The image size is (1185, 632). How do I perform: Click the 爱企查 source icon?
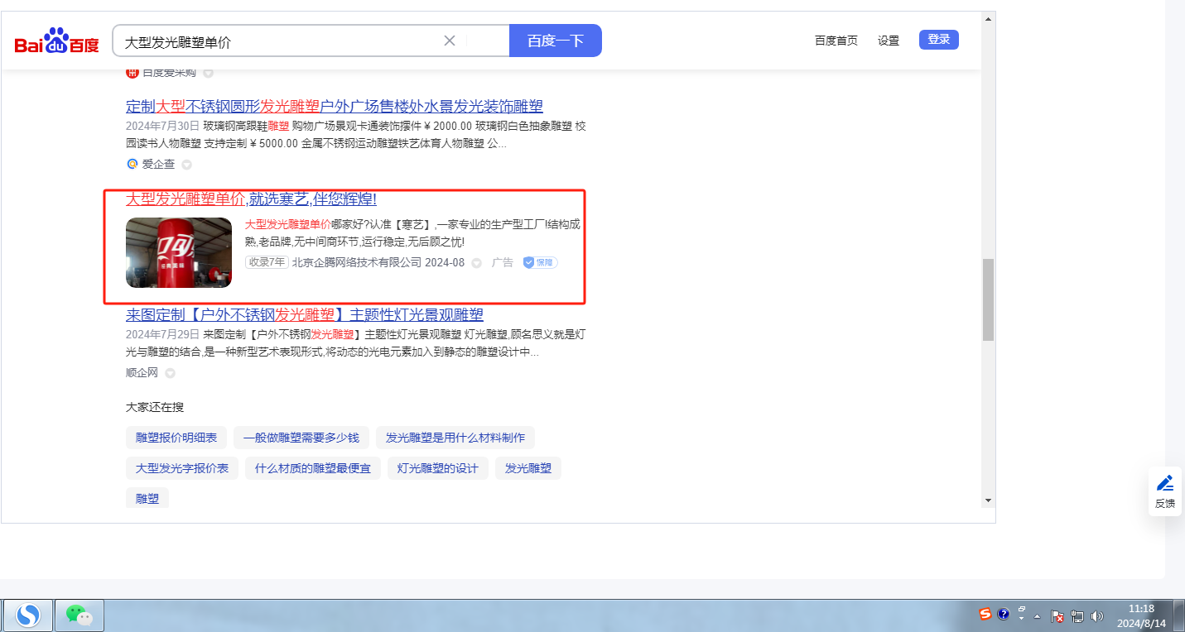(132, 164)
